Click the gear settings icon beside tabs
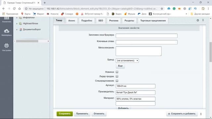 point(198,20)
